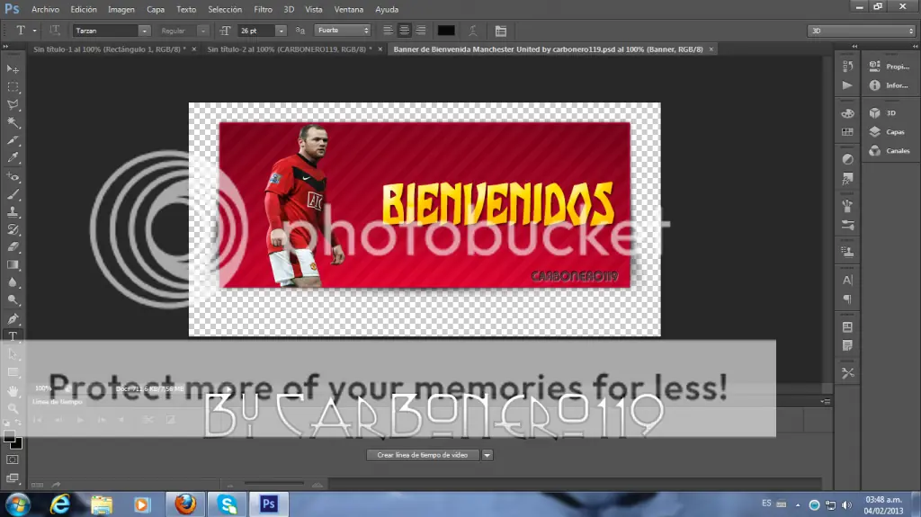This screenshot has height=517, width=921.
Task: Open the warp text option
Action: 473,31
